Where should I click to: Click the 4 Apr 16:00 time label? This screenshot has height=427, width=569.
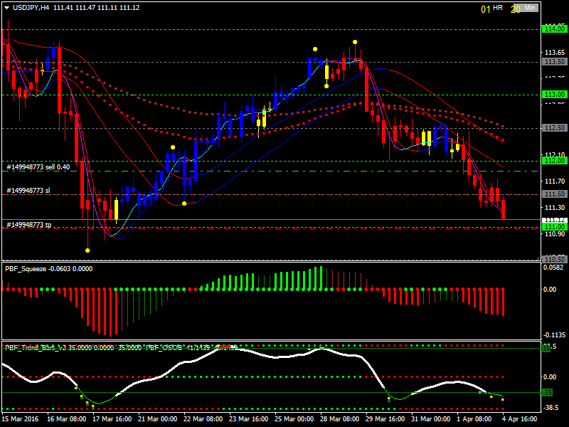tap(521, 418)
